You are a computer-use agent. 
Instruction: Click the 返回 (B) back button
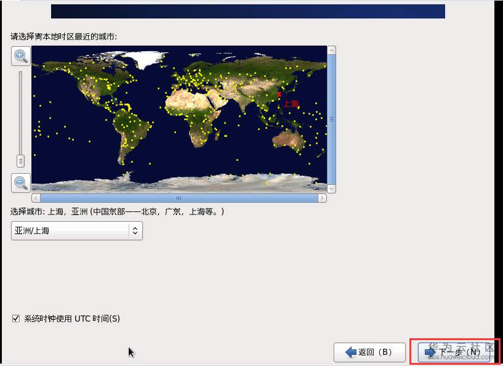pos(369,352)
